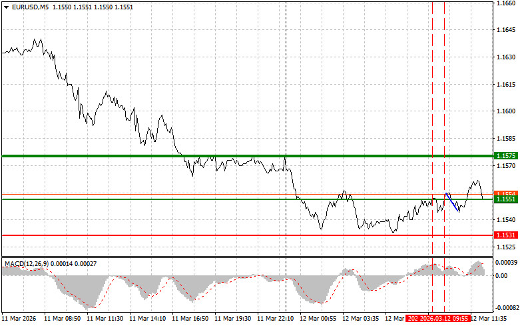Click the EURUSD,M5 chart title text
The width and height of the screenshot is (520, 326).
tap(30, 7)
